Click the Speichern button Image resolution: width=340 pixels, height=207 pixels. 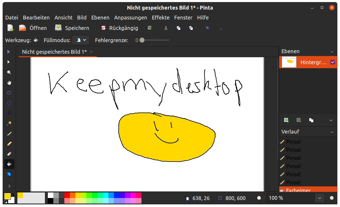[72, 28]
